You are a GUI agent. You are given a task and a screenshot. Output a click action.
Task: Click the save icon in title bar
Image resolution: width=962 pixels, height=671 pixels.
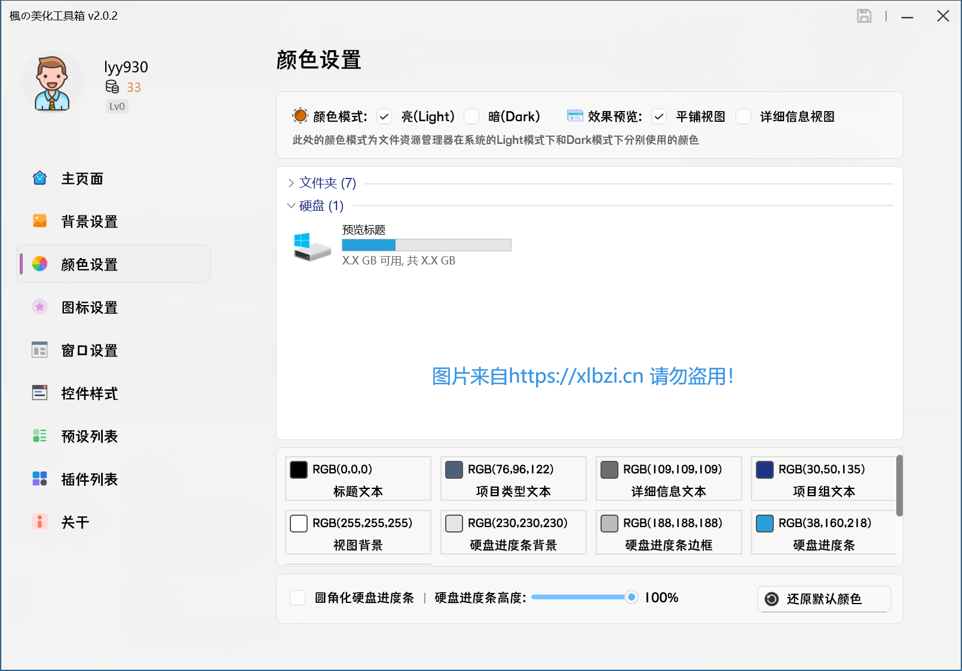pyautogui.click(x=865, y=16)
